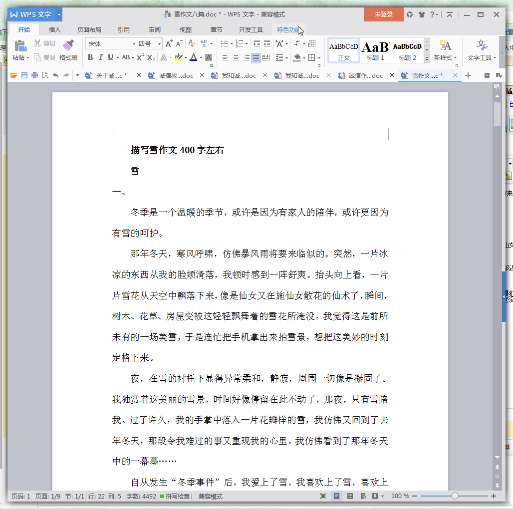
Task: Toggle Underline formatting
Action: pyautogui.click(x=110, y=57)
